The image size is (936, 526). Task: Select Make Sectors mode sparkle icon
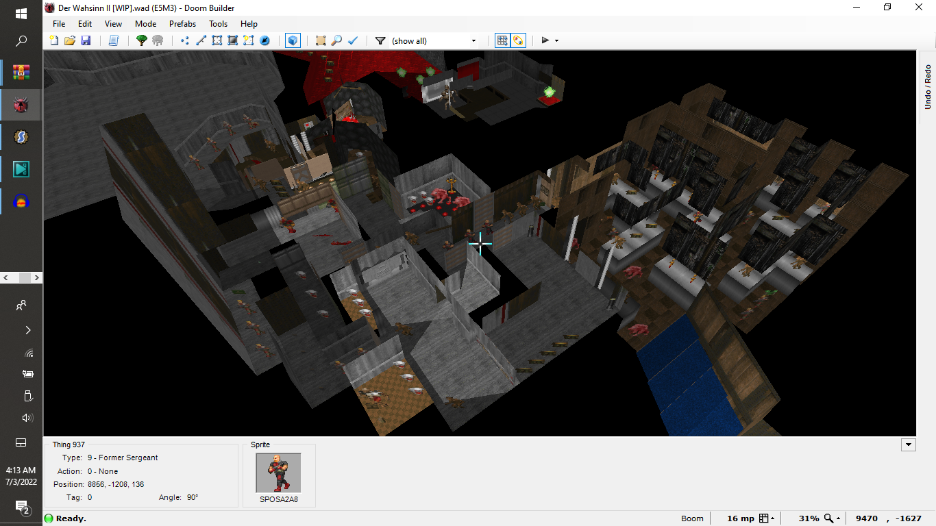pyautogui.click(x=248, y=40)
